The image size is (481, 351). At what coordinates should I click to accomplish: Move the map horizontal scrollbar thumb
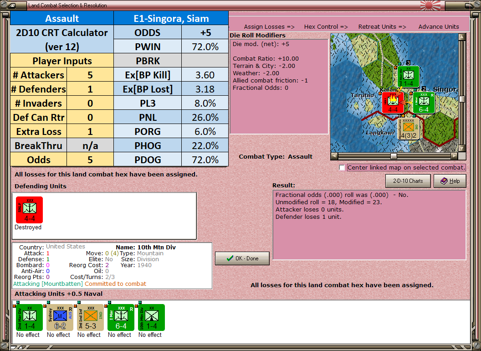pos(394,156)
